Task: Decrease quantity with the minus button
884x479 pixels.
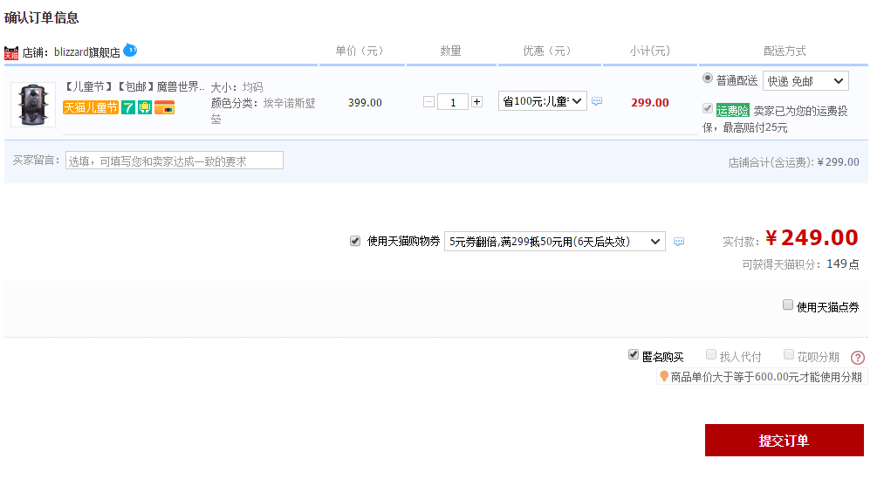Action: [429, 102]
